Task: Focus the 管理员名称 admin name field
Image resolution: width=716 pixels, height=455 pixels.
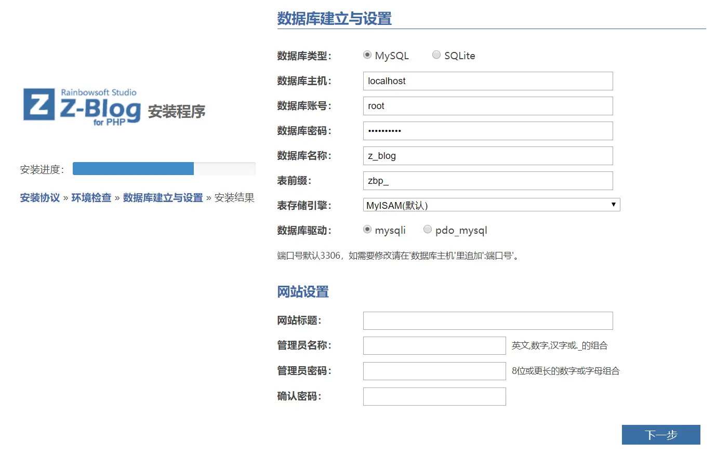Action: click(434, 345)
